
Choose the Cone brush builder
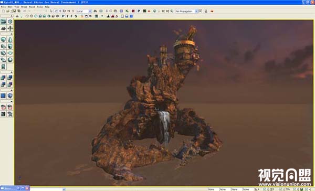point(10,39)
